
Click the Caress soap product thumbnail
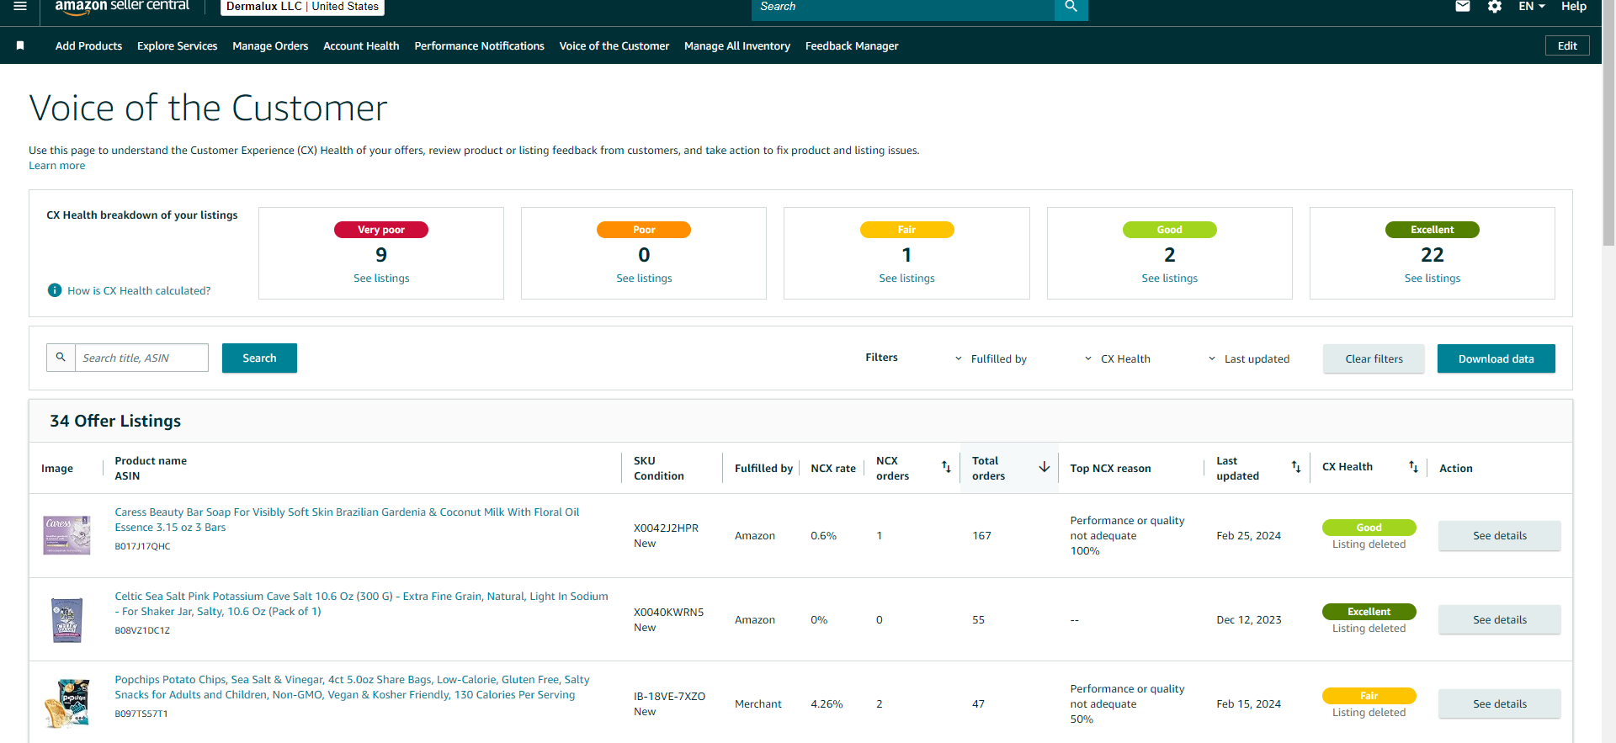[x=66, y=535]
